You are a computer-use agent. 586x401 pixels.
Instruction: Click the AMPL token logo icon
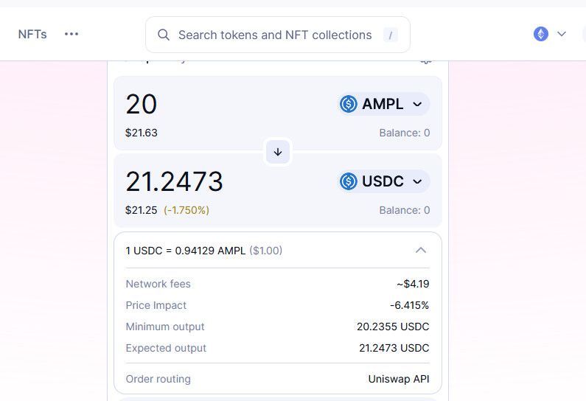pyautogui.click(x=348, y=104)
